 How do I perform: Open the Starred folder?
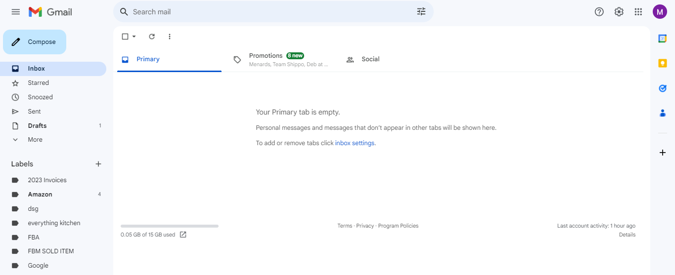(x=53, y=83)
